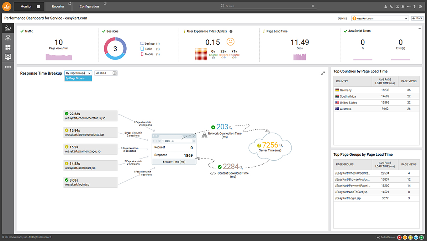The height and width of the screenshot is (241, 427).
Task: Click the power sign-out icon
Action: (x=420, y=6)
